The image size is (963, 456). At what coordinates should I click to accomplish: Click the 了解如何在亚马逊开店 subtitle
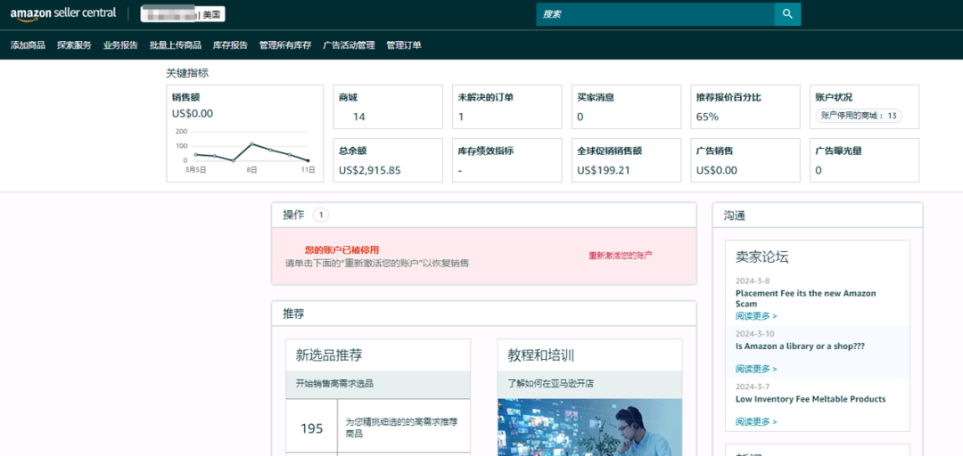(x=551, y=384)
